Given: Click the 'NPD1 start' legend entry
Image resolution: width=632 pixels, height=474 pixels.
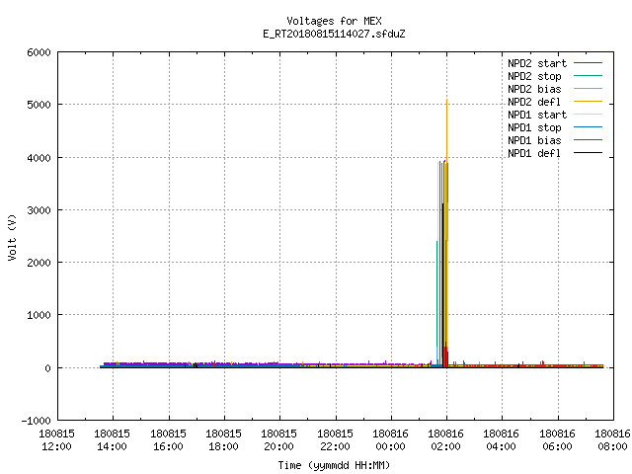Looking at the screenshot, I should [555, 115].
